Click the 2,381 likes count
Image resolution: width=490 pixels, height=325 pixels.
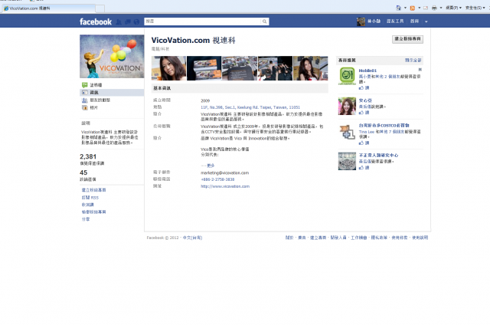pos(88,156)
